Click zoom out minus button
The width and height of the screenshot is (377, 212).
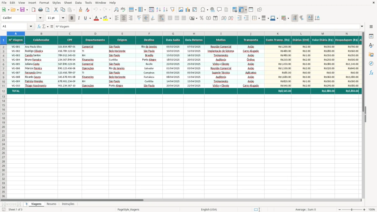pyautogui.click(x=339, y=209)
